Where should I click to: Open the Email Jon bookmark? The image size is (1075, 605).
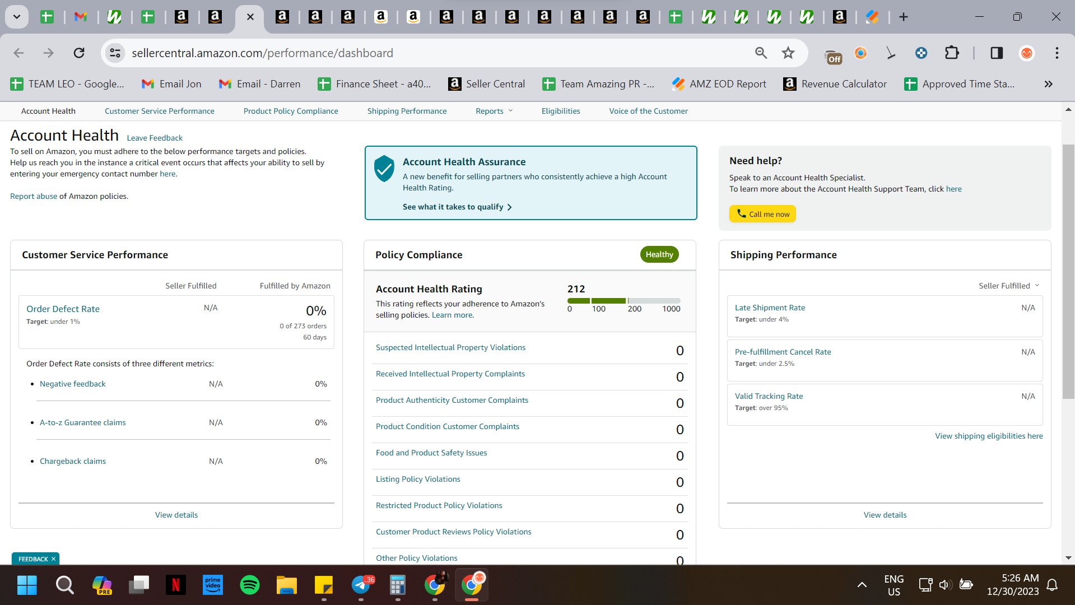coord(171,83)
